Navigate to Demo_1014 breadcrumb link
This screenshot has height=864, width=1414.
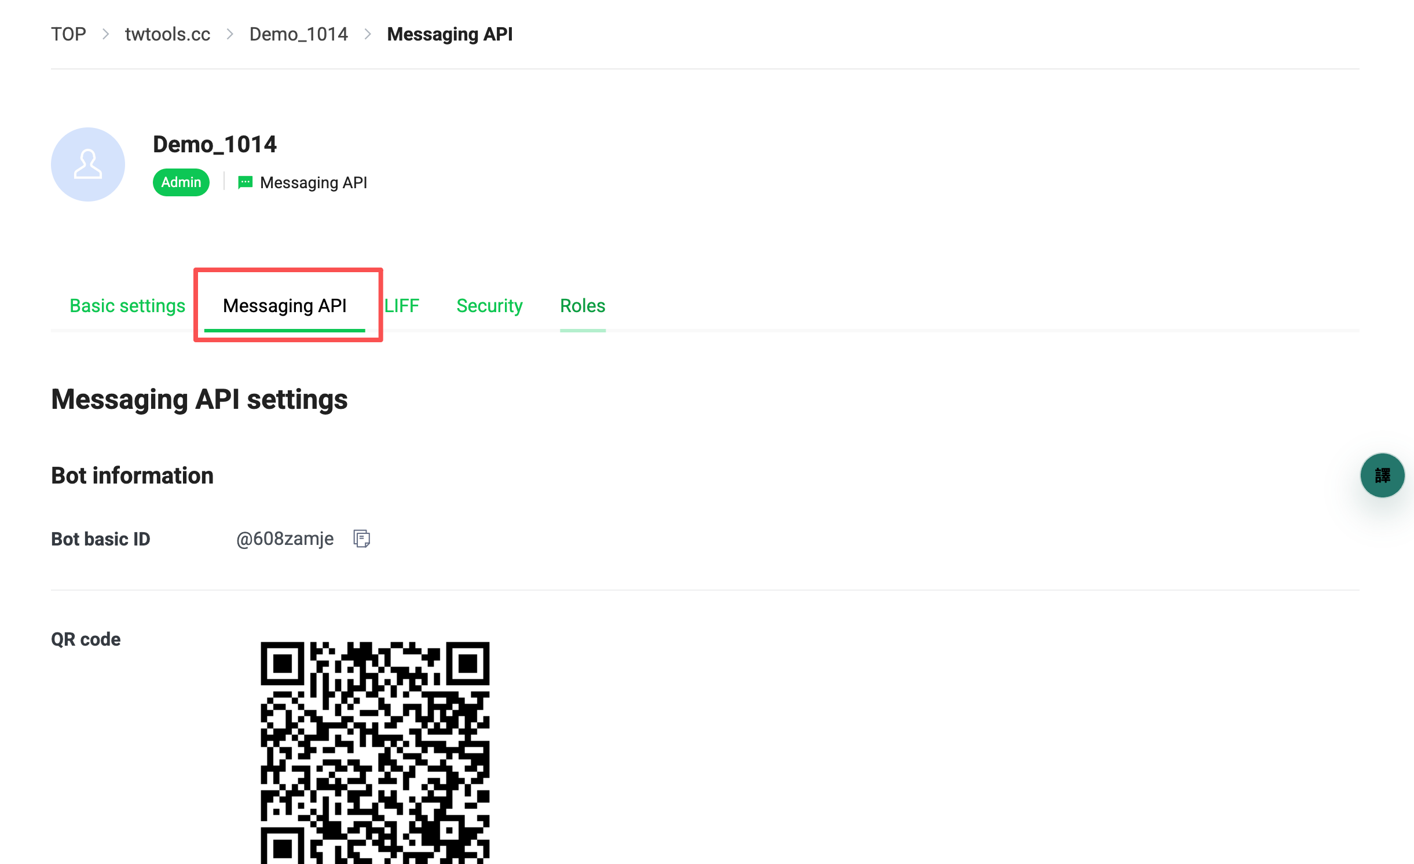[299, 34]
